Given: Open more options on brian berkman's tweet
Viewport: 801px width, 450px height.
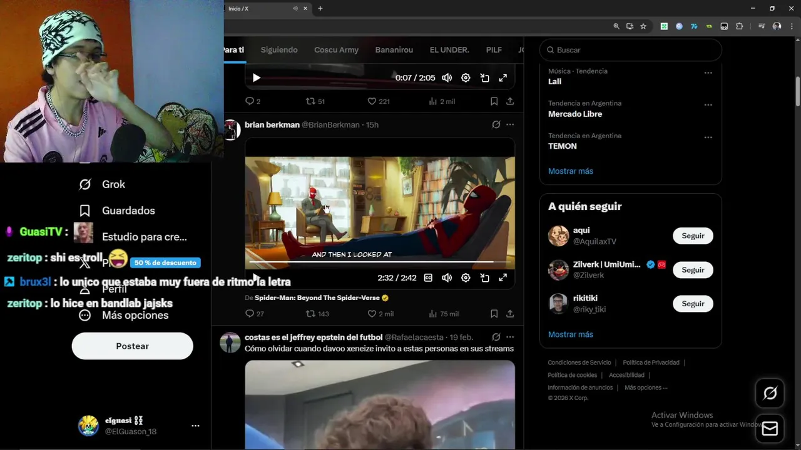Looking at the screenshot, I should [510, 125].
